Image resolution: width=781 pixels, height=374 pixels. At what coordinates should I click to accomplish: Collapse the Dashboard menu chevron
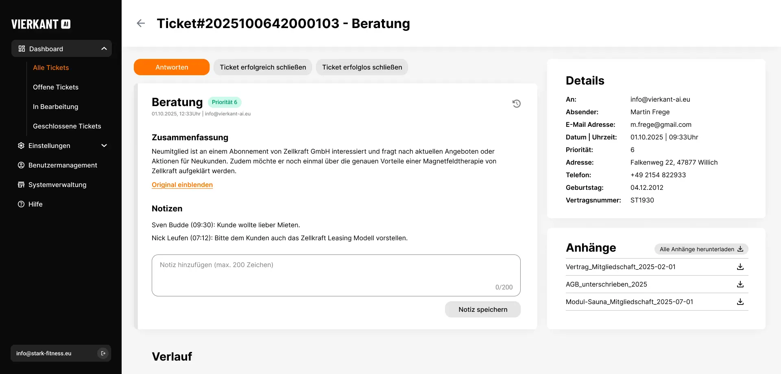tap(104, 49)
